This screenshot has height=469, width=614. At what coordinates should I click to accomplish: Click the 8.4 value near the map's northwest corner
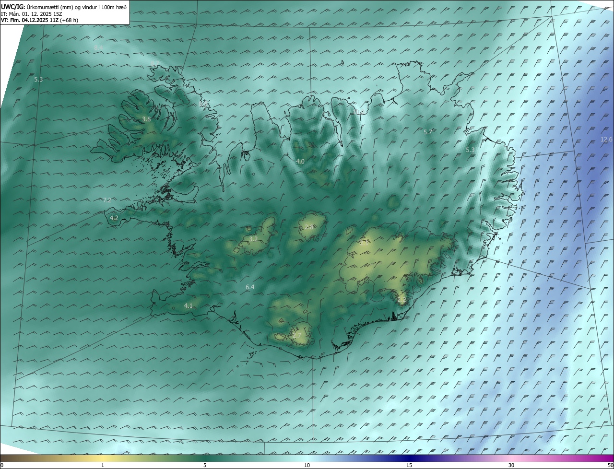[x=98, y=47]
